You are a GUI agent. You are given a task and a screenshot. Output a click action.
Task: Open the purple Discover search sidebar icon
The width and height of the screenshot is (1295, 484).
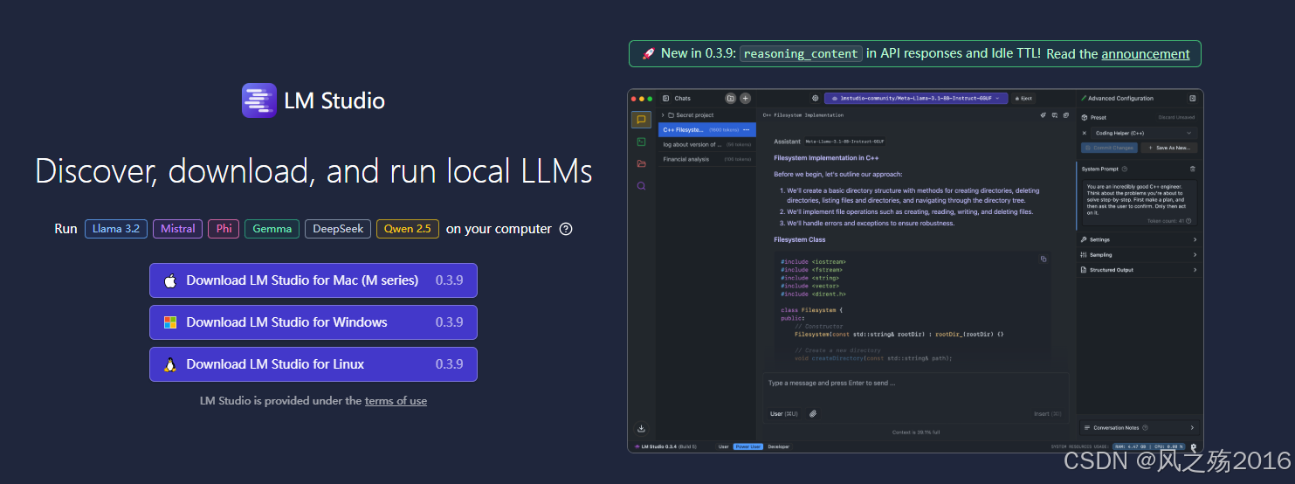pyautogui.click(x=641, y=186)
